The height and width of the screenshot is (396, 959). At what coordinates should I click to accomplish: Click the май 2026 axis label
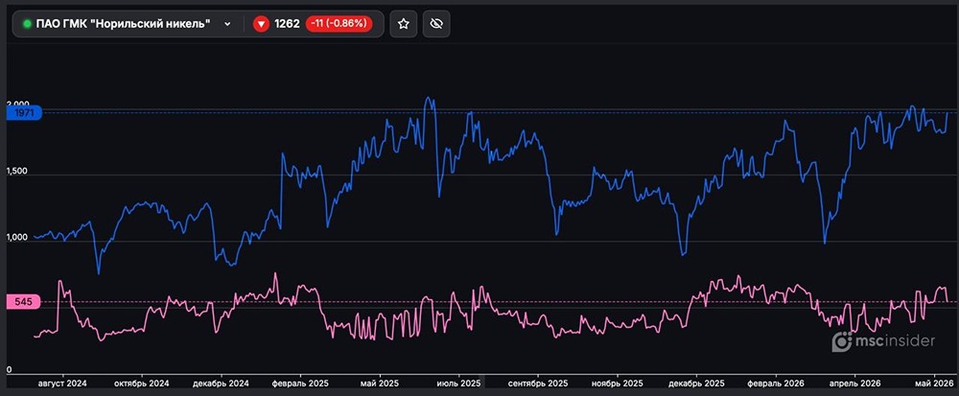tap(934, 384)
